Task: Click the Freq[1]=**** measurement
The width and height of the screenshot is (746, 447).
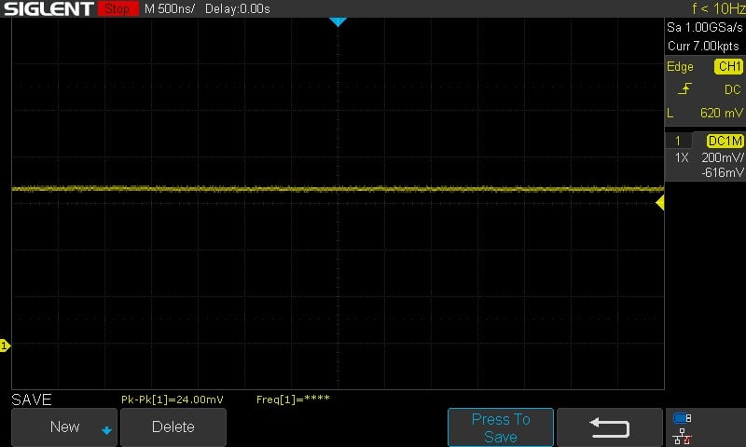Action: click(293, 400)
